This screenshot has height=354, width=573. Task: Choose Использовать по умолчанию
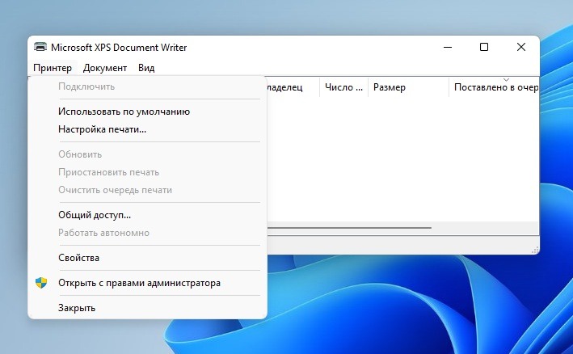click(x=147, y=112)
